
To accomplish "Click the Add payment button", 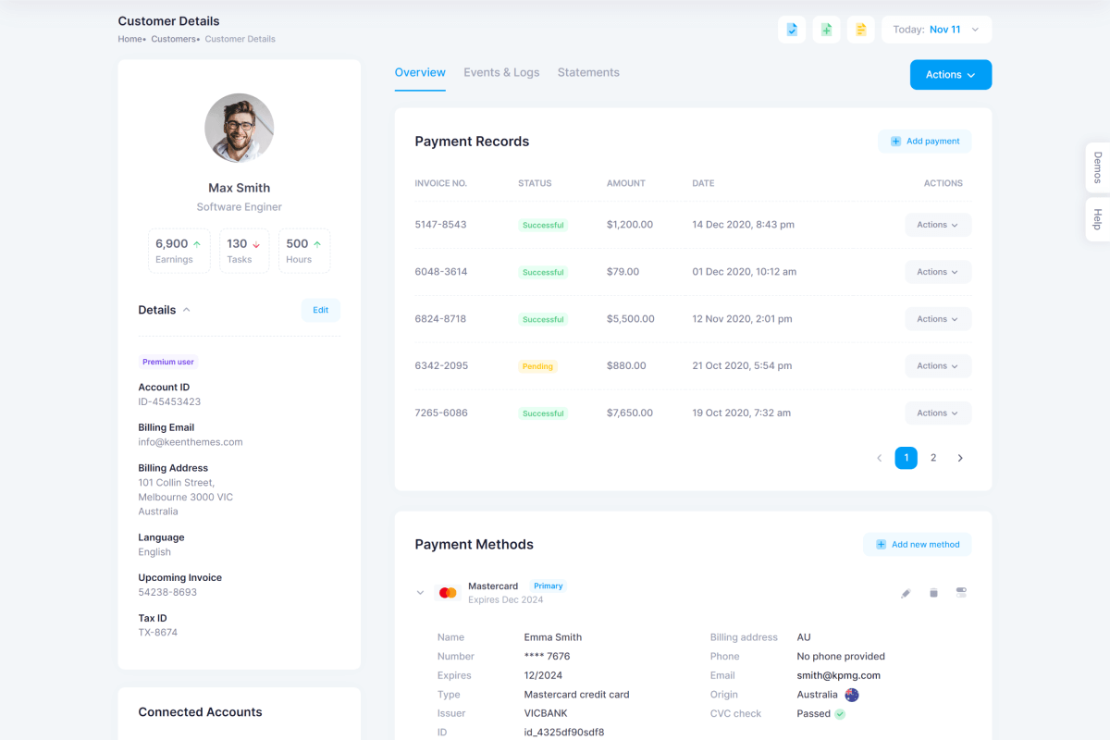I will click(924, 142).
